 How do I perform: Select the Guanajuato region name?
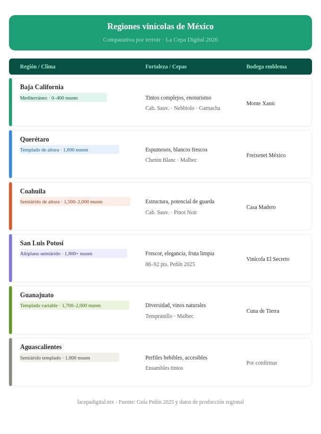37,295
